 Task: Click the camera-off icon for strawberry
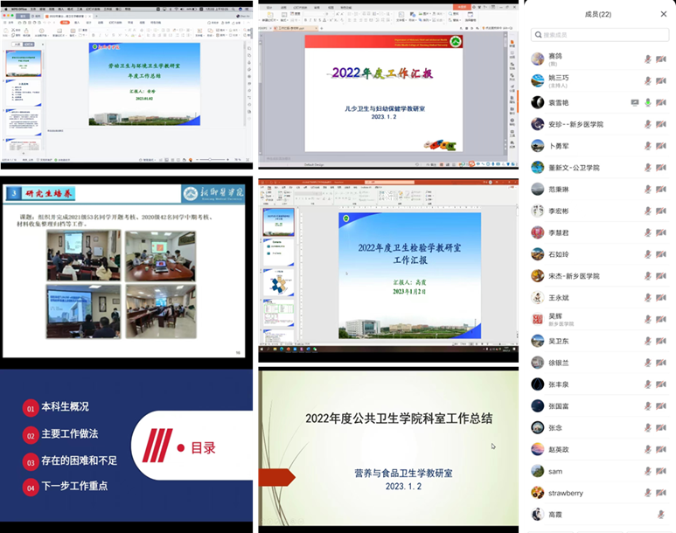(662, 494)
